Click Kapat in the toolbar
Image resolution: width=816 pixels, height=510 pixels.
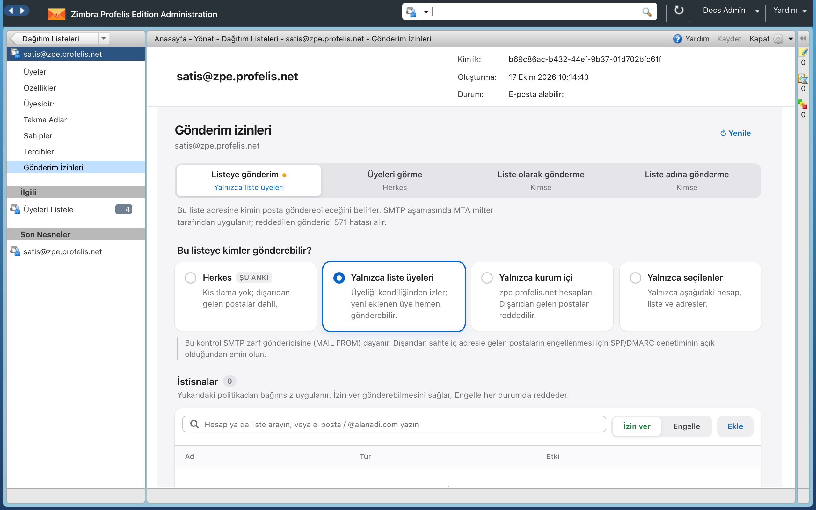[759, 39]
